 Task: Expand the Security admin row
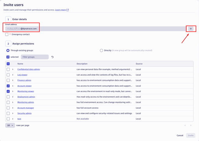pyautogui.click(x=13, y=113)
